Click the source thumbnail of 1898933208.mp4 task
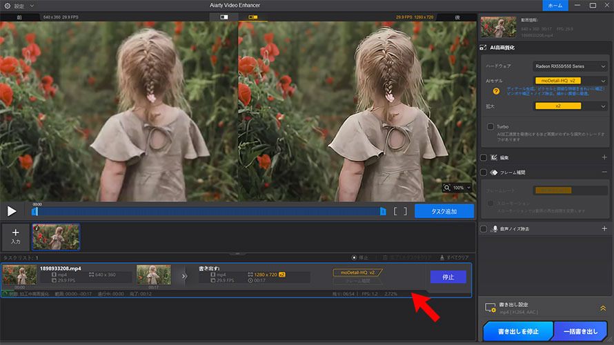The height and width of the screenshot is (345, 614). [x=19, y=275]
